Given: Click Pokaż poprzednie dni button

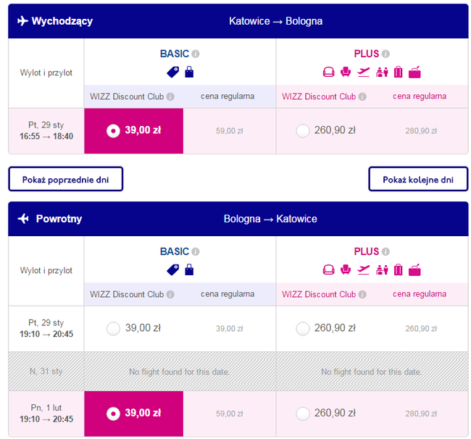Looking at the screenshot, I should (65, 179).
